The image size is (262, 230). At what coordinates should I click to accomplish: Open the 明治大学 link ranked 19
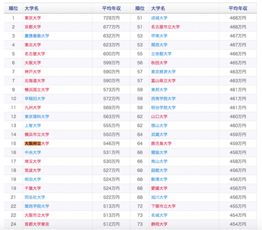33,179
